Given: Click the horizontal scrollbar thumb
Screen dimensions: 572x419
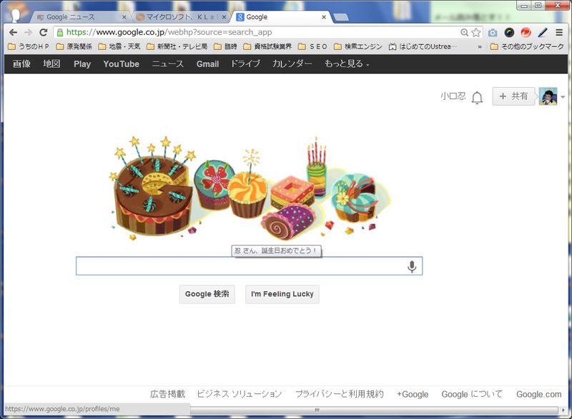Looking at the screenshot, I should pos(317,410).
